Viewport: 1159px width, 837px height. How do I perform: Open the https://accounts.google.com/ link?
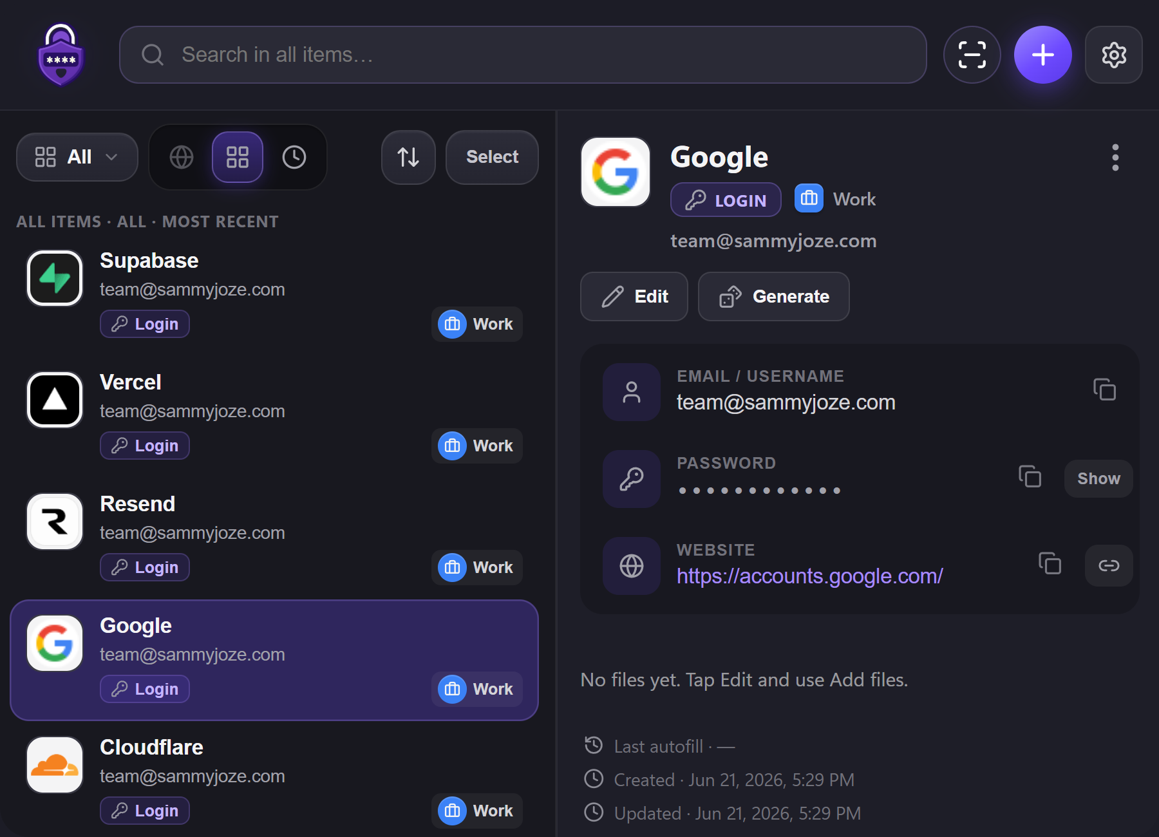[810, 576]
